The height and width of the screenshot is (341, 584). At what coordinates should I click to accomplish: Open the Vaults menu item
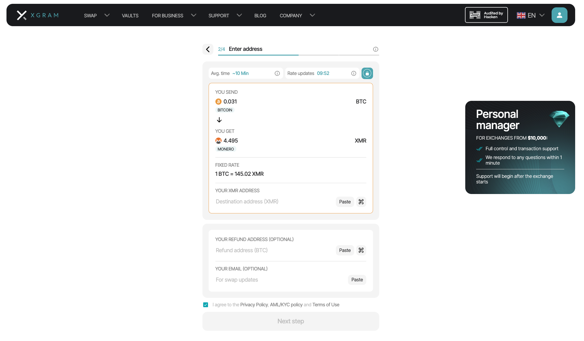[130, 16]
